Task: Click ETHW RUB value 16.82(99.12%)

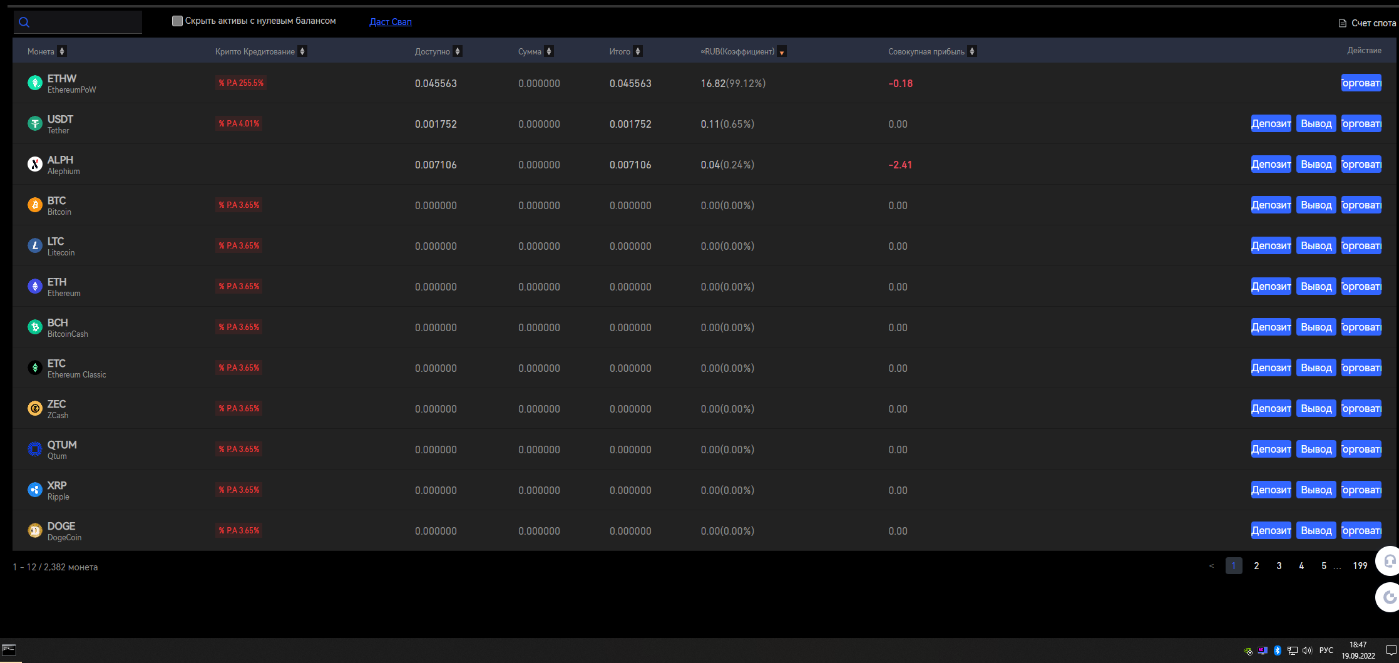Action: pos(733,83)
